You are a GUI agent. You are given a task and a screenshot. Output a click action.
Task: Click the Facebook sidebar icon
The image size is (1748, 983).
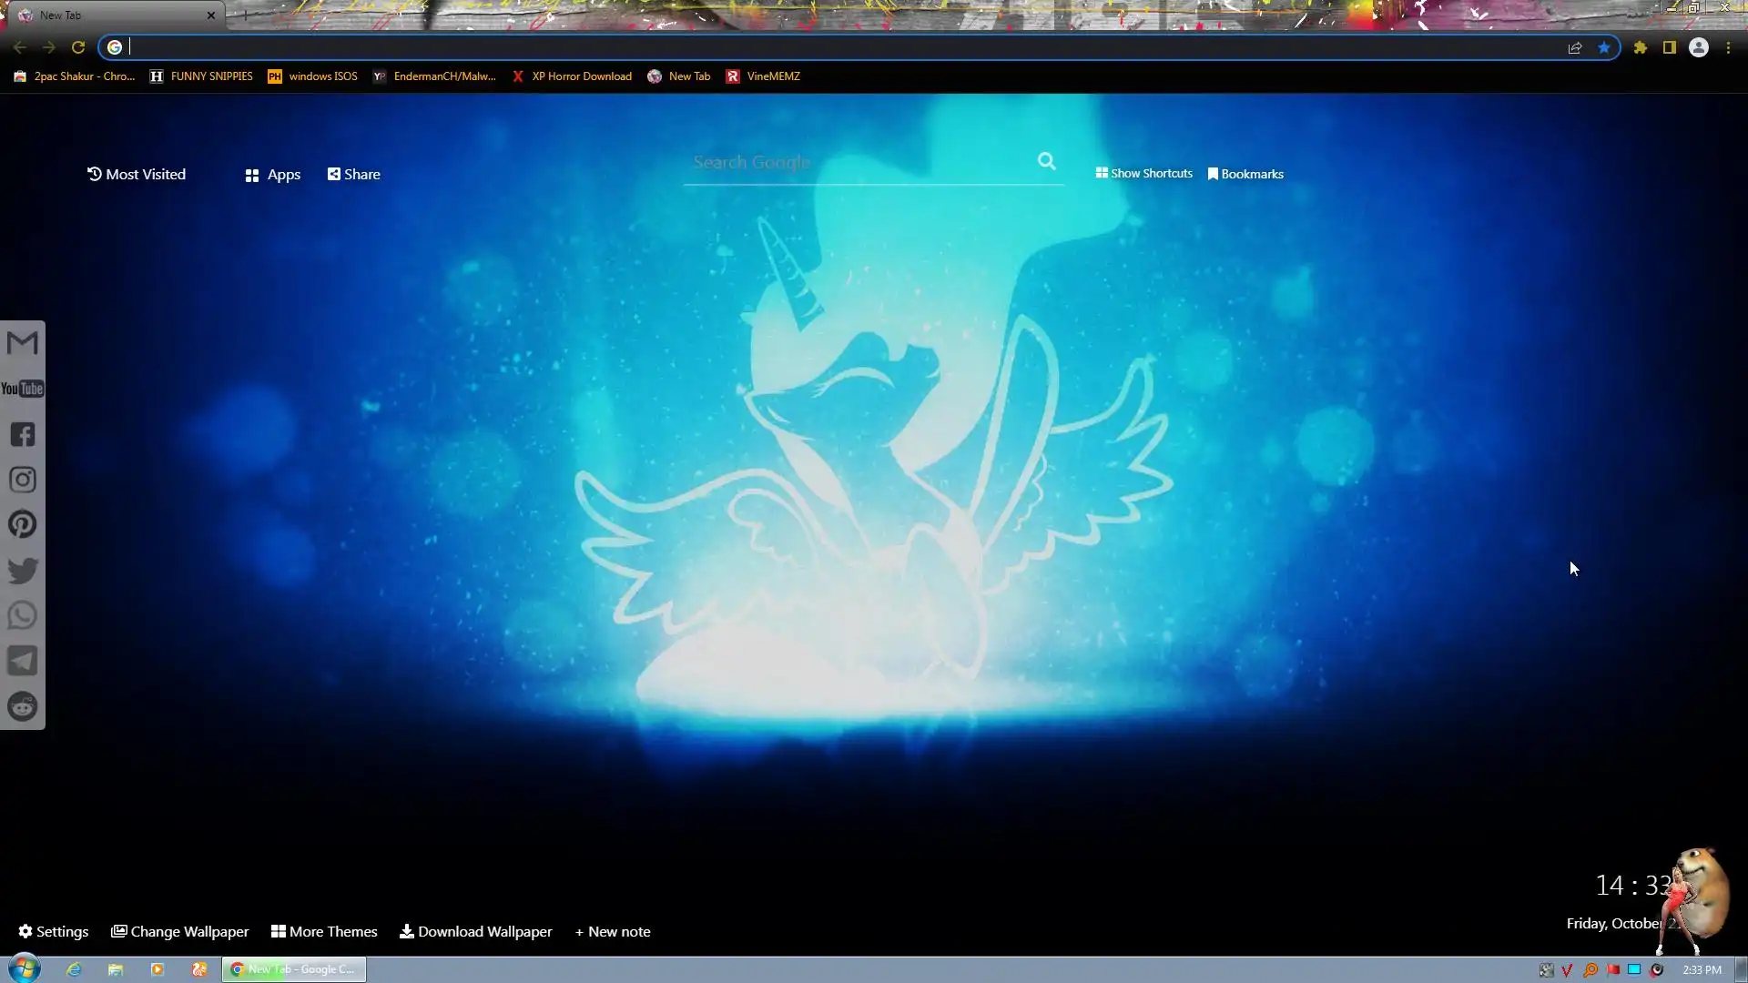coord(22,434)
